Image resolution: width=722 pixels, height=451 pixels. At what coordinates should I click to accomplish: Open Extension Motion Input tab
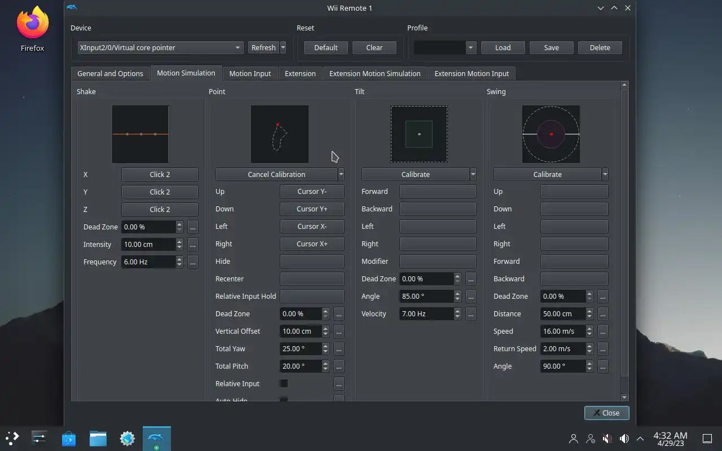tap(472, 73)
